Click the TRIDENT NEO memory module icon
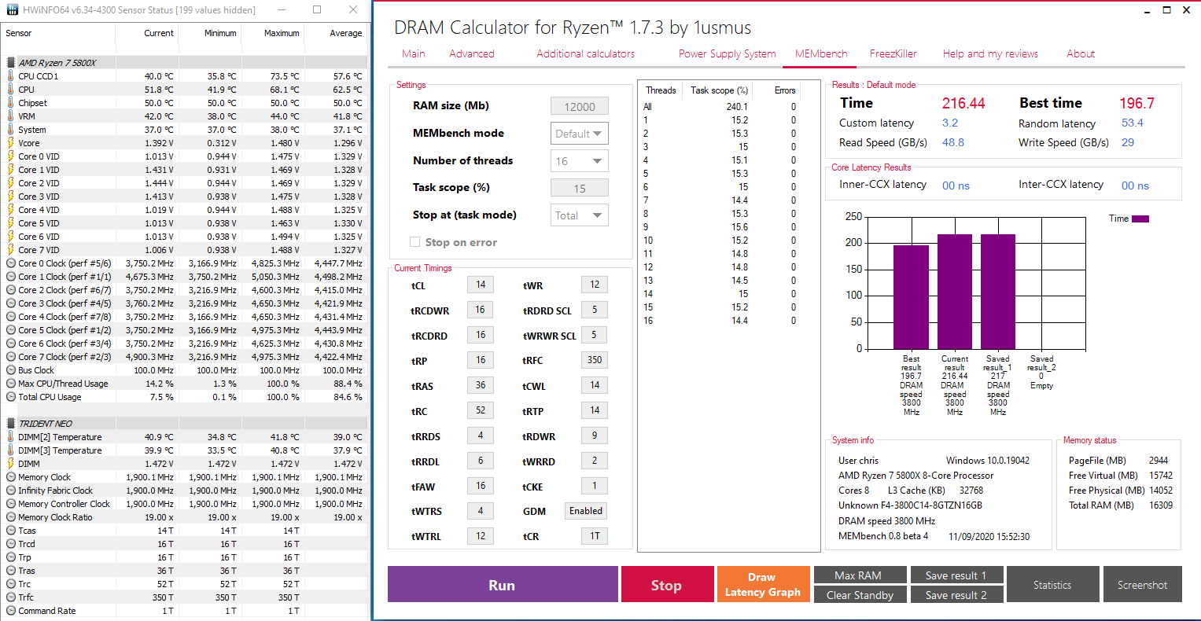 click(11, 424)
